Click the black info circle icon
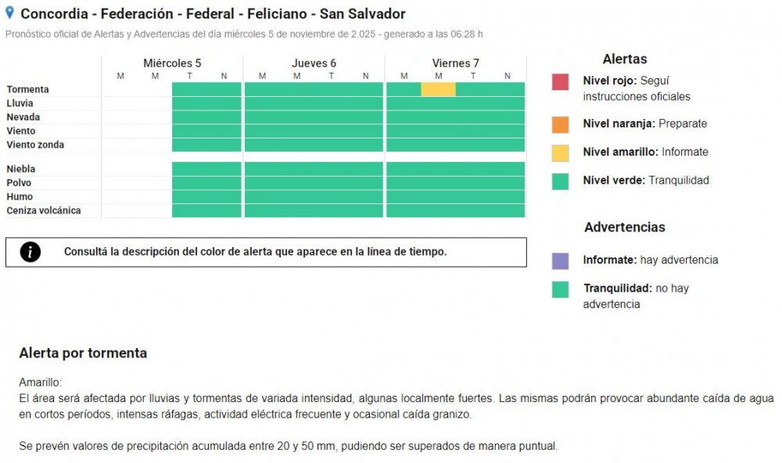782x463 pixels. click(x=30, y=252)
